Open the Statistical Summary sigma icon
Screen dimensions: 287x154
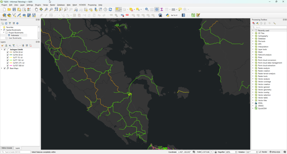(162, 10)
